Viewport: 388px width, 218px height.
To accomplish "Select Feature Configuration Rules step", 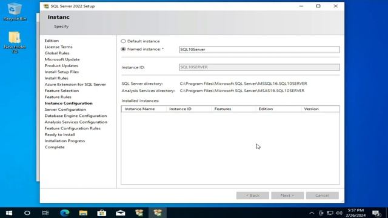I will click(73, 128).
